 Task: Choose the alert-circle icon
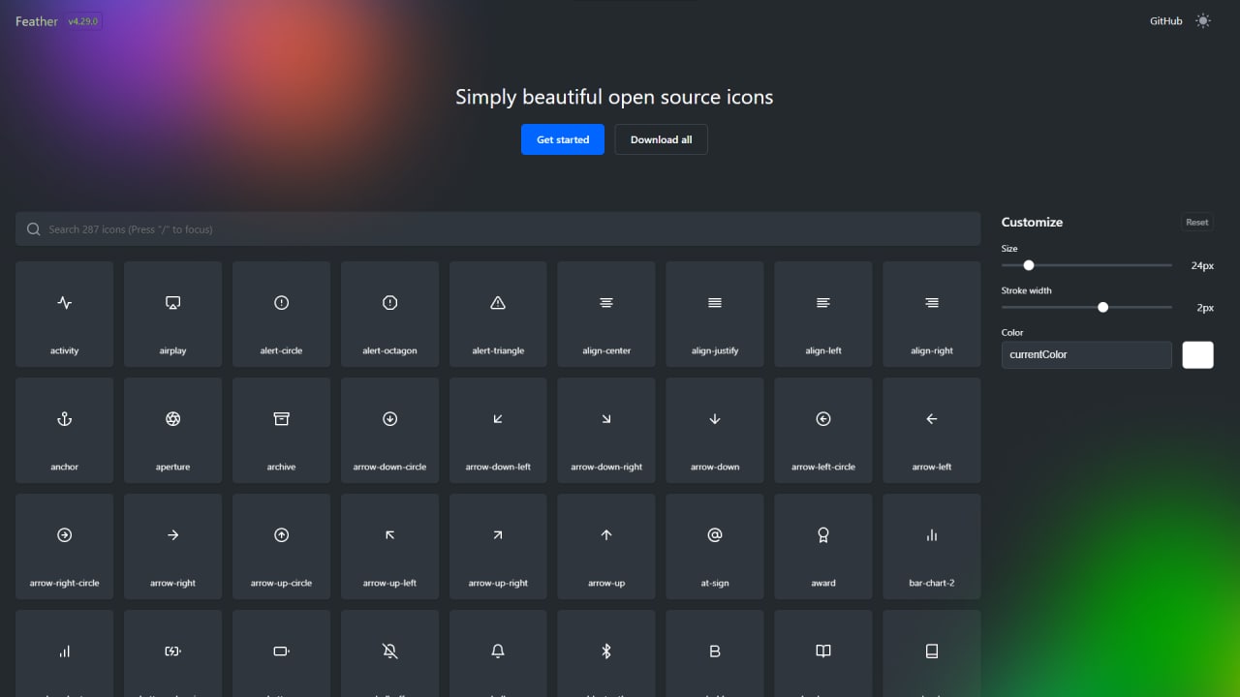(281, 314)
